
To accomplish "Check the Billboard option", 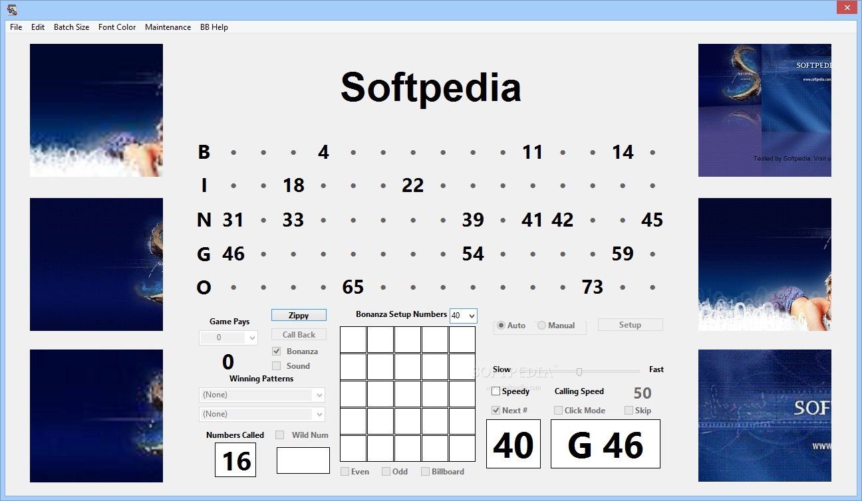I will (425, 471).
